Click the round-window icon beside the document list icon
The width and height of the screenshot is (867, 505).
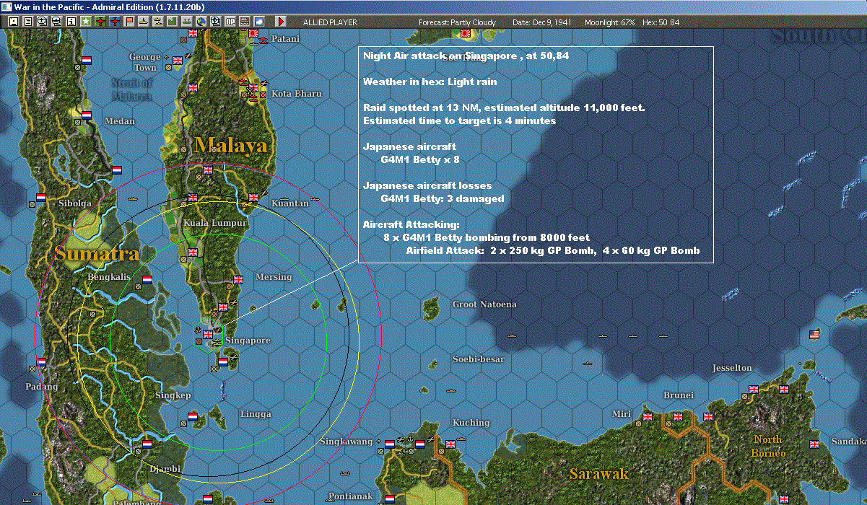pos(42,22)
